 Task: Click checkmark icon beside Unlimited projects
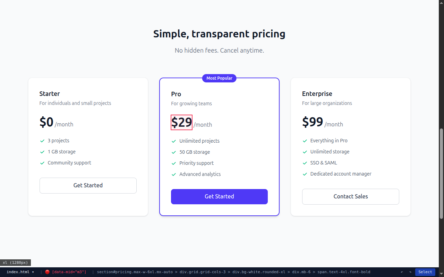(174, 141)
